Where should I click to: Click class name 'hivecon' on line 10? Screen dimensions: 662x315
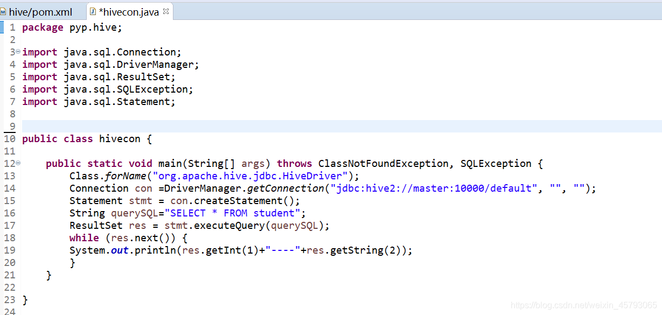[120, 139]
